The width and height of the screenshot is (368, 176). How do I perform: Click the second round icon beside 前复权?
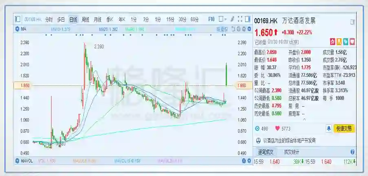click(x=238, y=29)
